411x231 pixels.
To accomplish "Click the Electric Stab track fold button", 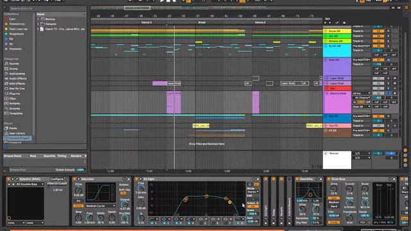I will coord(327,94).
